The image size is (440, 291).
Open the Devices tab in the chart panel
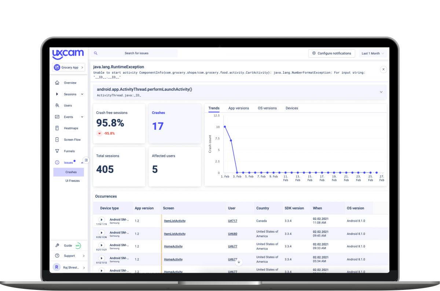coord(291,108)
